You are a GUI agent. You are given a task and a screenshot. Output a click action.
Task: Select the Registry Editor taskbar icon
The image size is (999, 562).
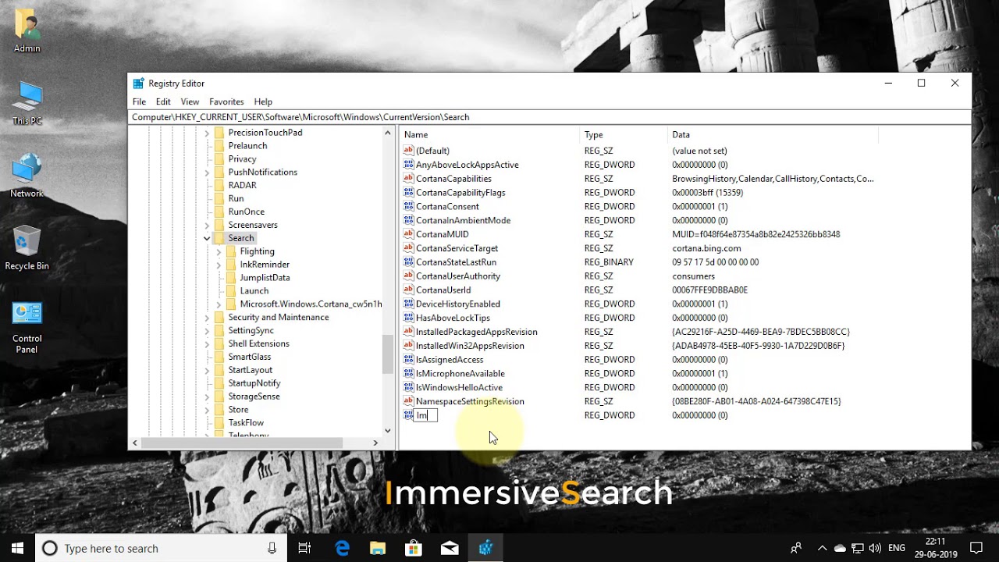pos(485,548)
